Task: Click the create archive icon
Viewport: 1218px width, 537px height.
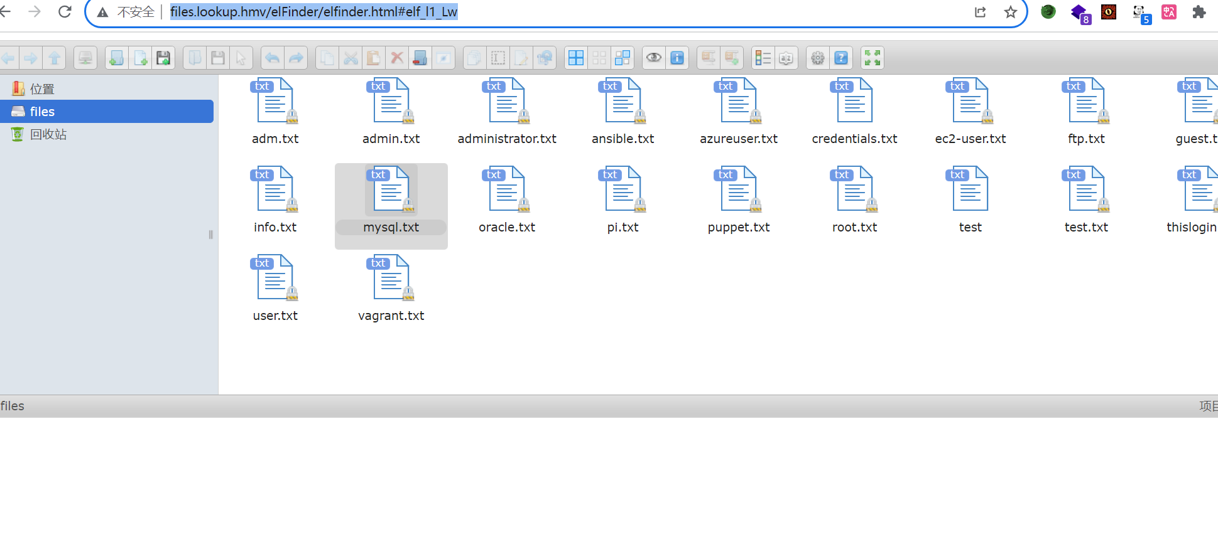Action: tap(732, 58)
